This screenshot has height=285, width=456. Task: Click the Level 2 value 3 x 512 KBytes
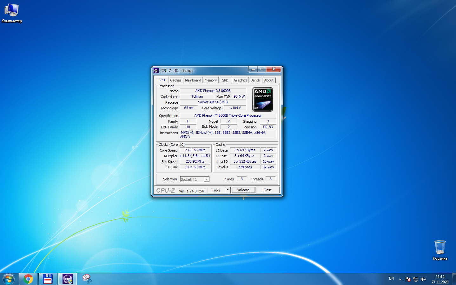tap(245, 161)
